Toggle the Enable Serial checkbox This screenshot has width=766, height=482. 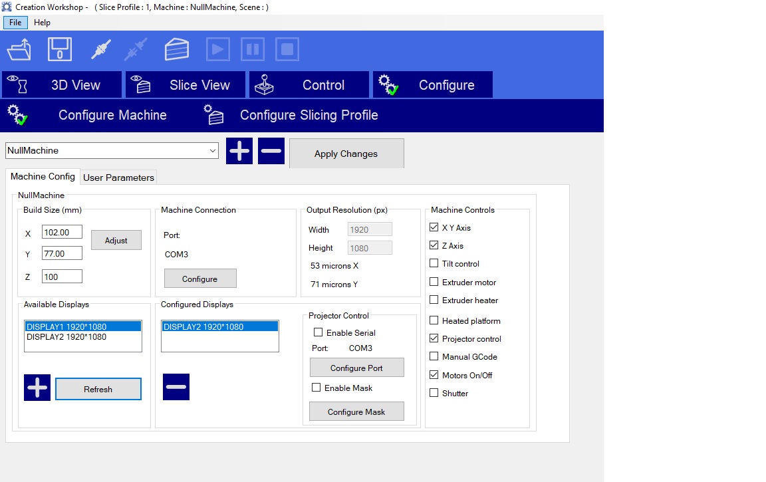click(318, 332)
